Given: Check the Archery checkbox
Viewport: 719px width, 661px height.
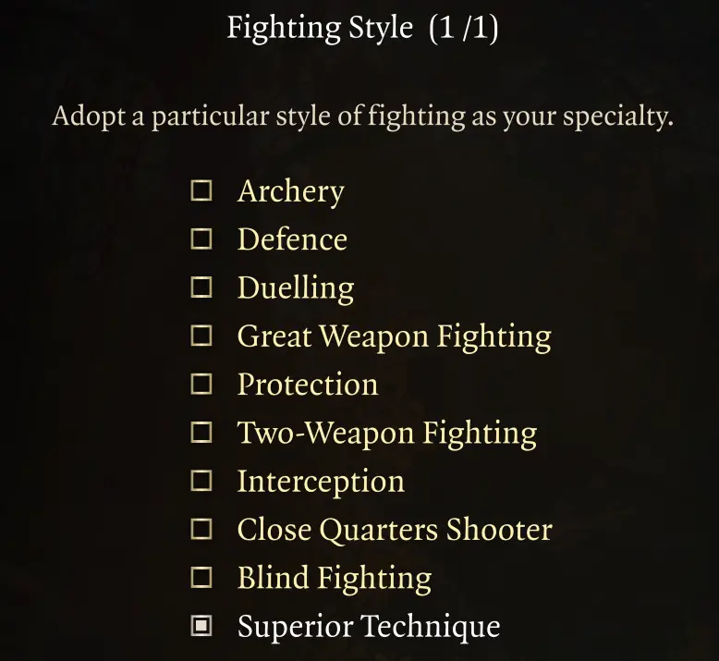Looking at the screenshot, I should [201, 190].
